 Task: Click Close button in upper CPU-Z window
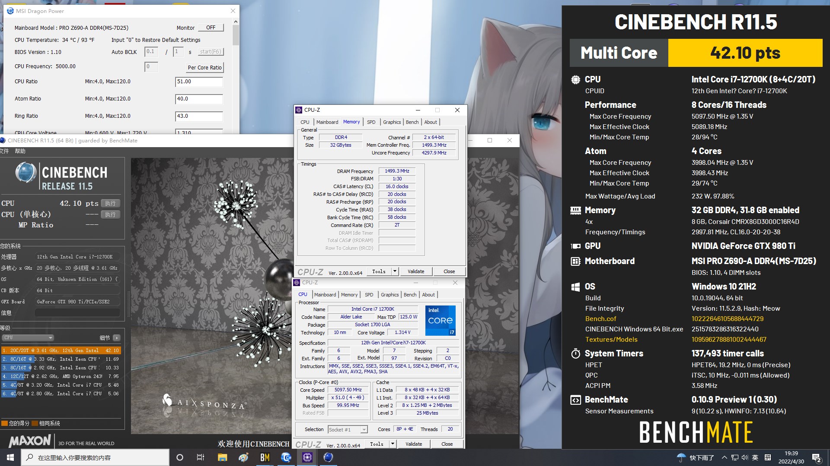[x=449, y=271]
